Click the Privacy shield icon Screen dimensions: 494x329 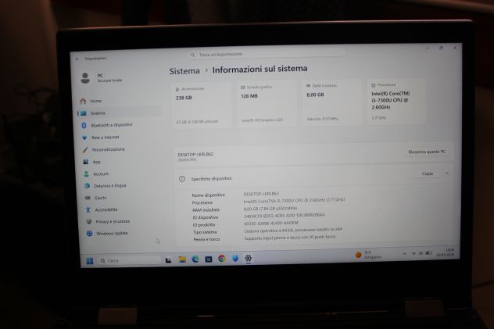tap(89, 222)
